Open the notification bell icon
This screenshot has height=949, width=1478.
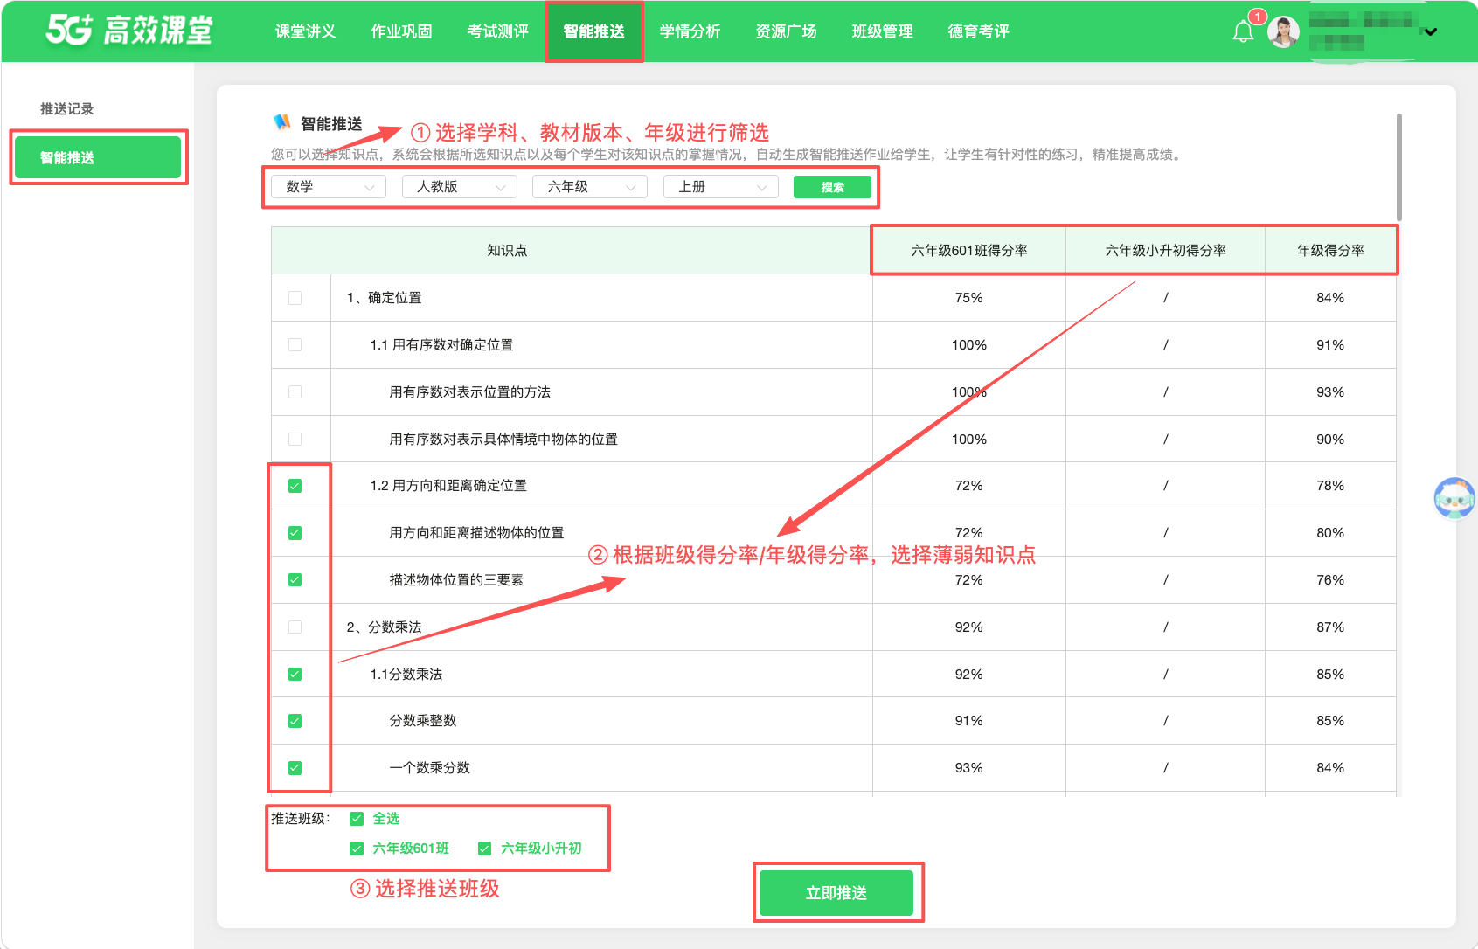click(1243, 32)
